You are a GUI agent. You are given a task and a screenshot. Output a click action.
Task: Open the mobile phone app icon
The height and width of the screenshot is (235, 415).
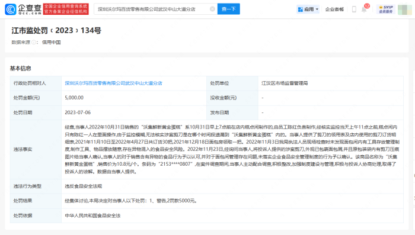click(x=354, y=9)
